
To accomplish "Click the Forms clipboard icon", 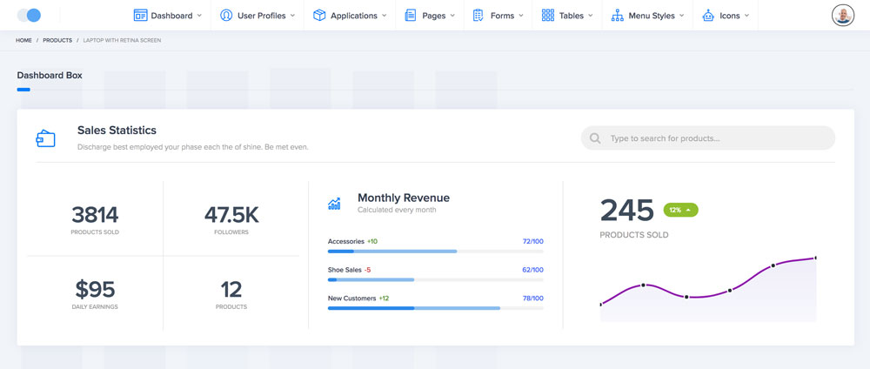I will 478,16.
